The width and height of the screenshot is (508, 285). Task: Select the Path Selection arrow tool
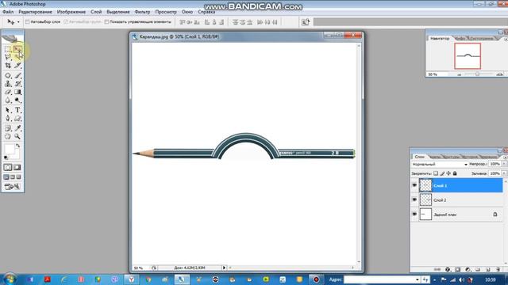pos(8,110)
